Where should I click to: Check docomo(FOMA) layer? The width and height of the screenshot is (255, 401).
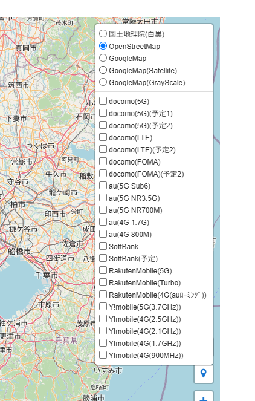pyautogui.click(x=103, y=161)
